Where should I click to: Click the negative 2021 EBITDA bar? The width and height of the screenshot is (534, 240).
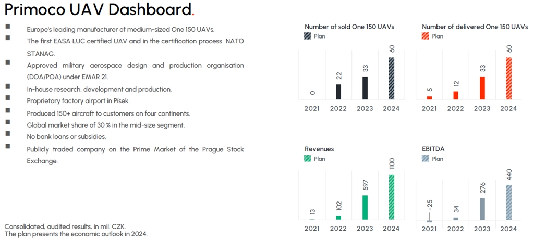[430, 221]
